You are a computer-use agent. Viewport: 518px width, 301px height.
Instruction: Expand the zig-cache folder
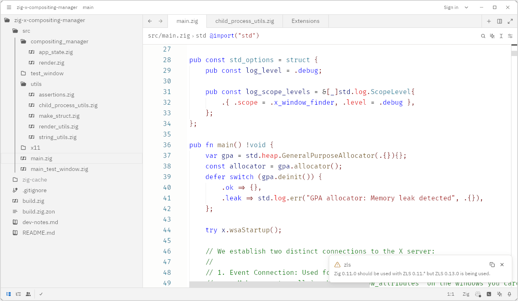coord(71,180)
